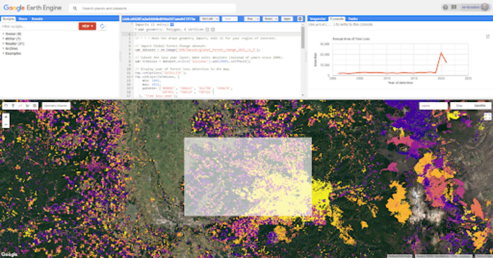
Task: Switch to the Docs tab
Action: pyautogui.click(x=22, y=19)
